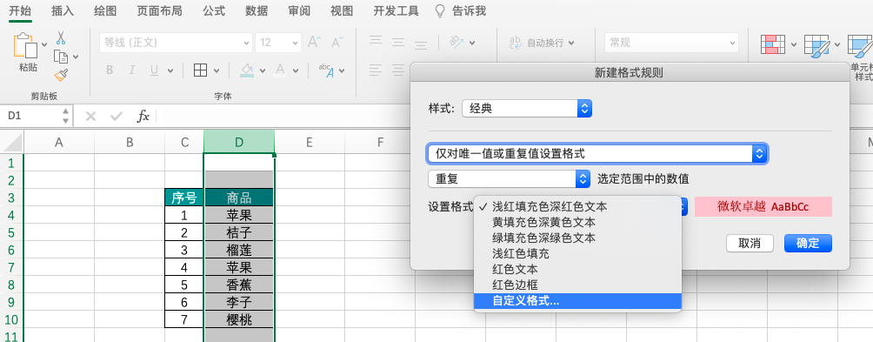Click the Insert Function fx icon
The width and height of the screenshot is (873, 342).
click(x=143, y=116)
